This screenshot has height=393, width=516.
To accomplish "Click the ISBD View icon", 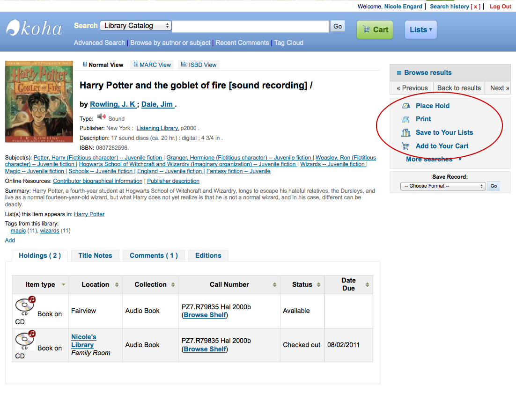I will pos(184,65).
